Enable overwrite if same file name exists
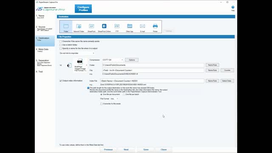This screenshot has height=153, width=272. 60,42
